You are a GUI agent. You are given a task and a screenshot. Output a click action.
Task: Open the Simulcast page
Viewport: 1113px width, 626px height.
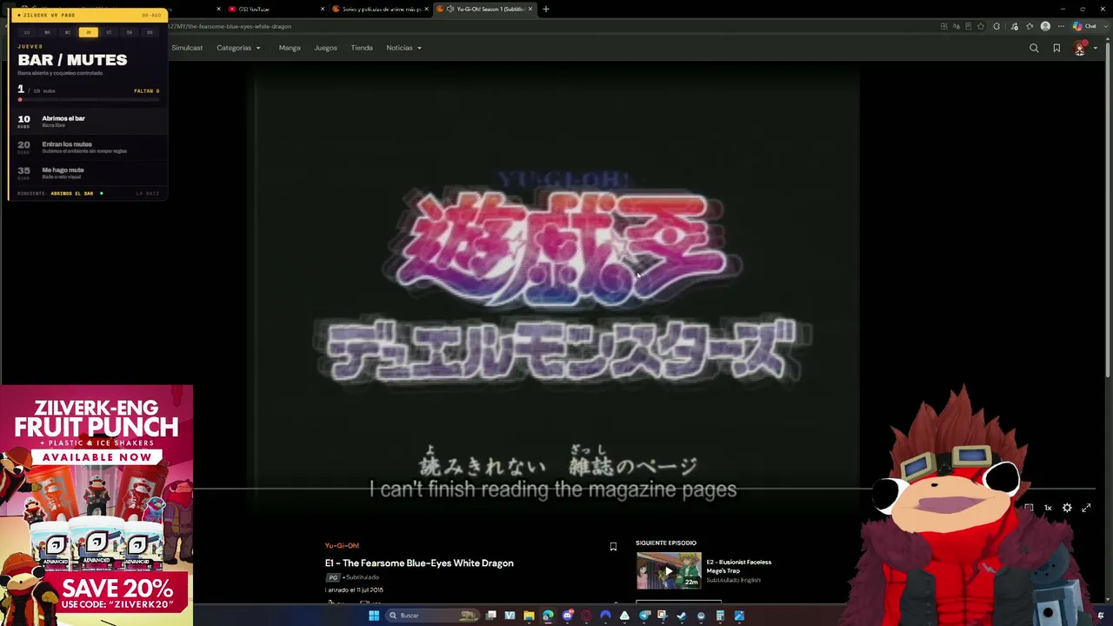[x=187, y=48]
